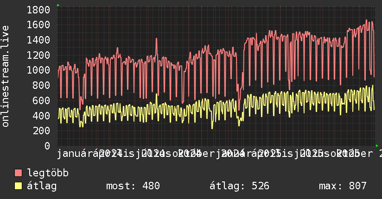Click the red legtöbb legend swatch

(18, 173)
